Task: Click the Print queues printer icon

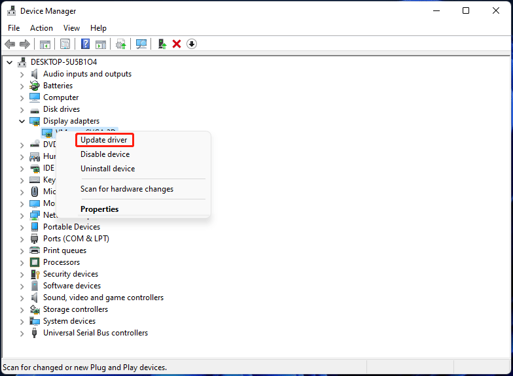Action: pos(35,250)
